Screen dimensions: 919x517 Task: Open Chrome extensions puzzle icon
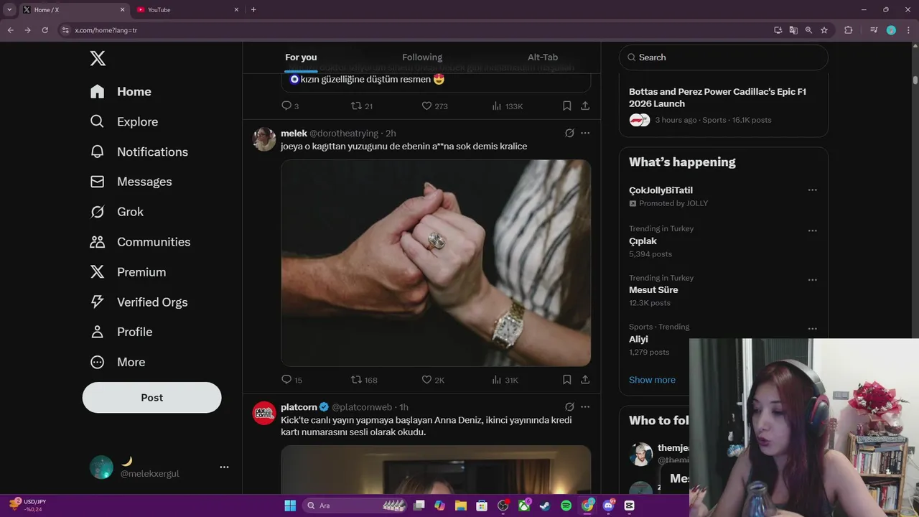coord(849,30)
